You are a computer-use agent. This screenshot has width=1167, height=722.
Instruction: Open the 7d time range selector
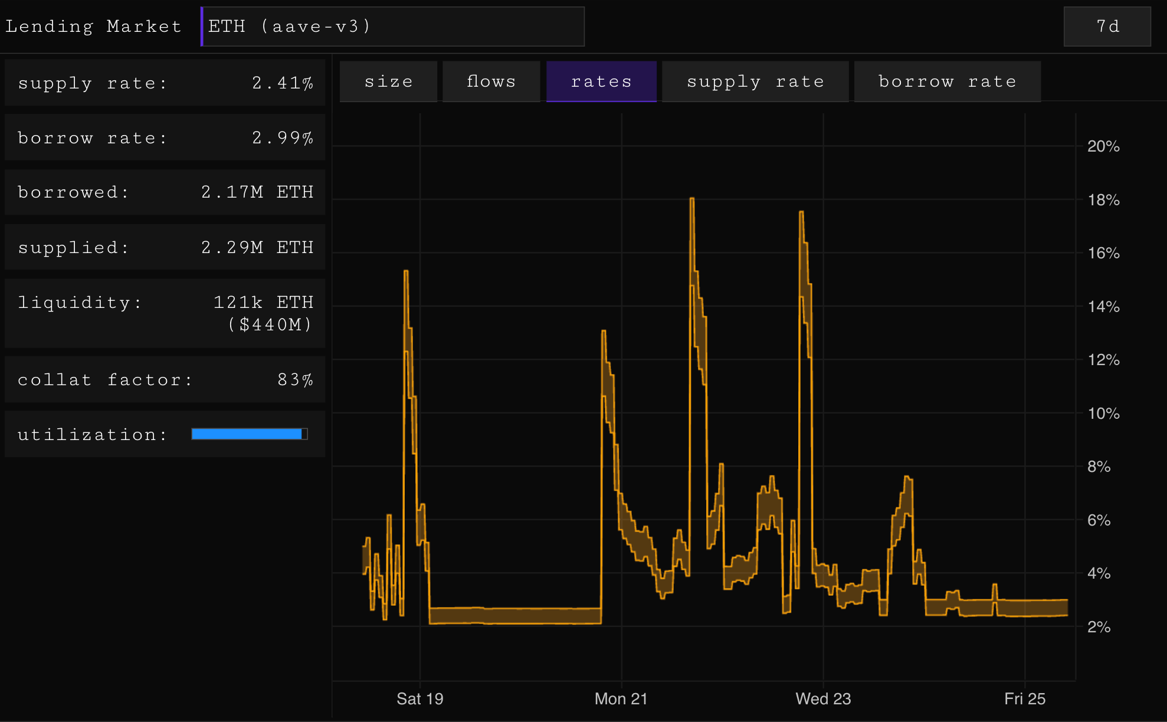coord(1107,27)
